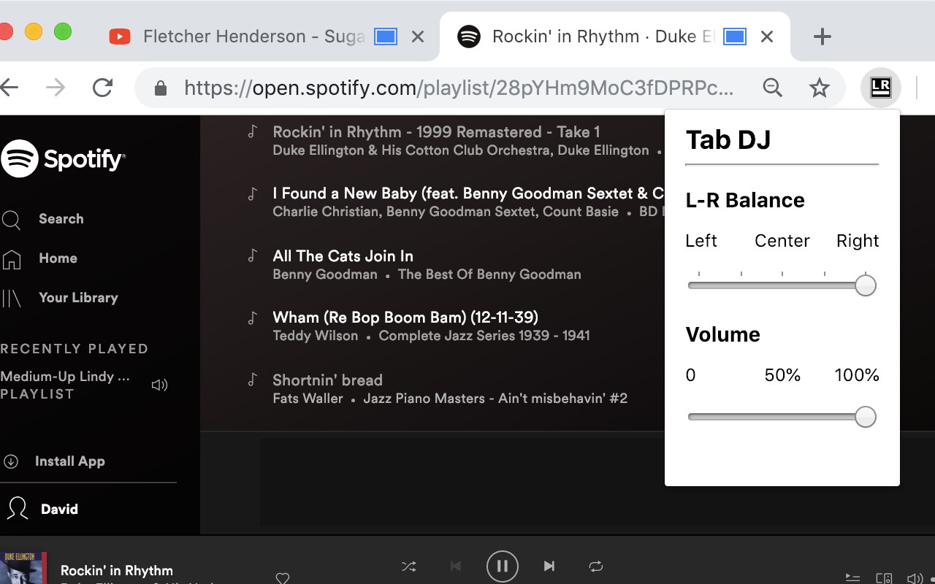Open the play queue
Image resolution: width=935 pixels, height=584 pixels.
pos(852,578)
